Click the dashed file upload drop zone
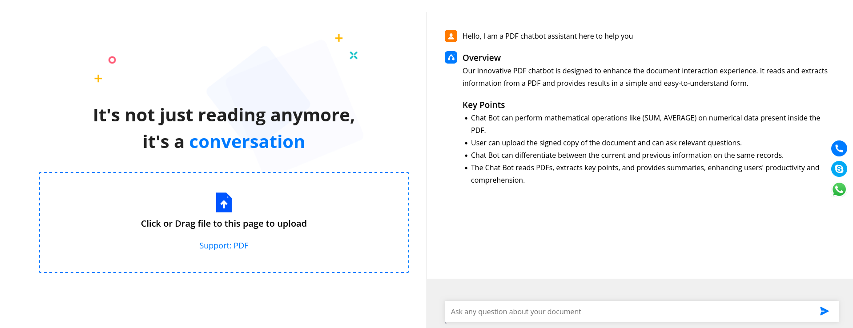 coord(224,222)
